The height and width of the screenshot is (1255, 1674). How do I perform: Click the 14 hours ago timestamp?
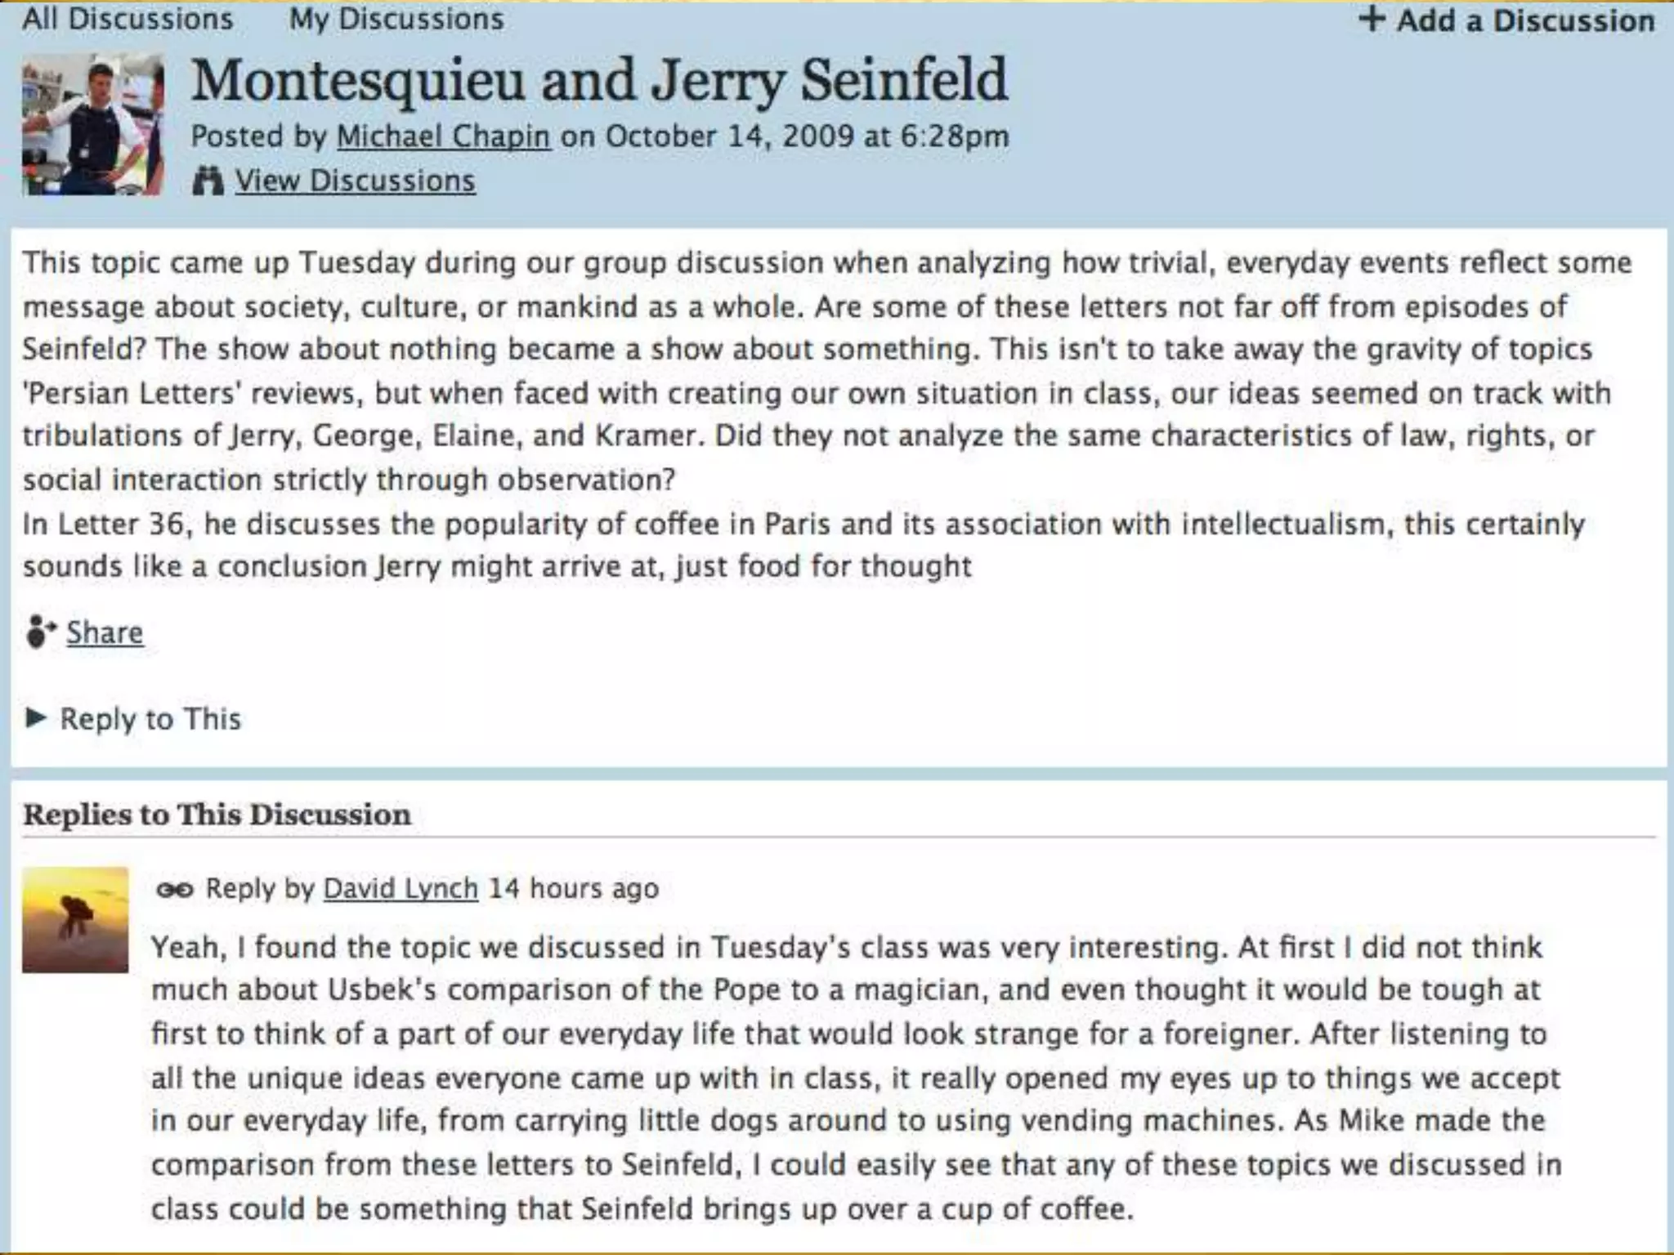coord(573,888)
